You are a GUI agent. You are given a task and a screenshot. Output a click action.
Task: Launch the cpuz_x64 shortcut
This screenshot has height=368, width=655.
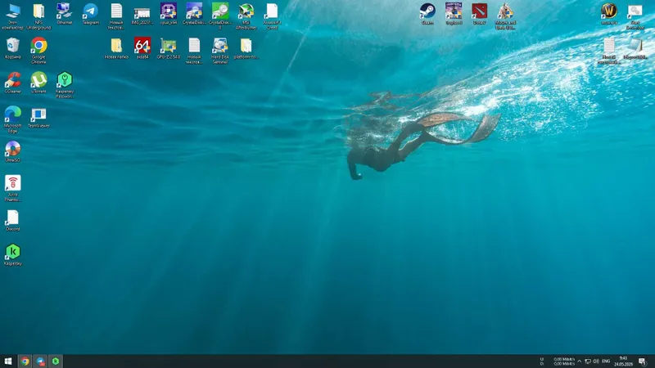[x=169, y=13]
